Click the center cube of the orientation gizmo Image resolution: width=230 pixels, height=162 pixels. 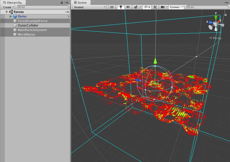(216, 24)
